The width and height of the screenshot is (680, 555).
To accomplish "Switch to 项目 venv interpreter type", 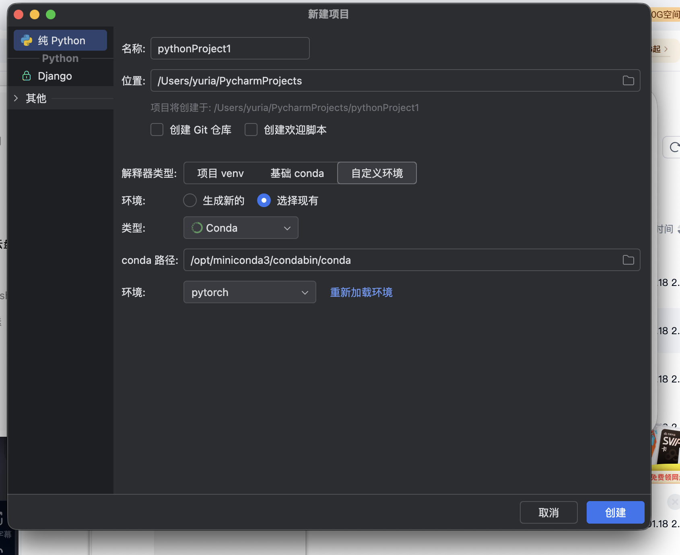I will coord(220,173).
